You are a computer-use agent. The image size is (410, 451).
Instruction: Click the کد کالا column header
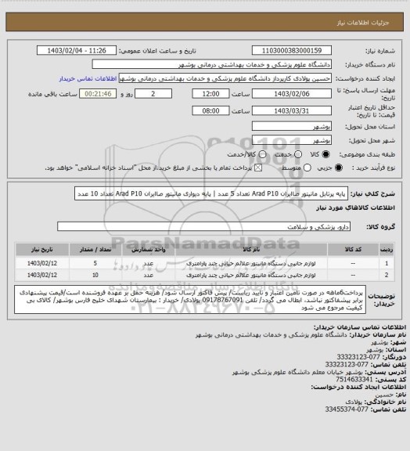coord(353,250)
